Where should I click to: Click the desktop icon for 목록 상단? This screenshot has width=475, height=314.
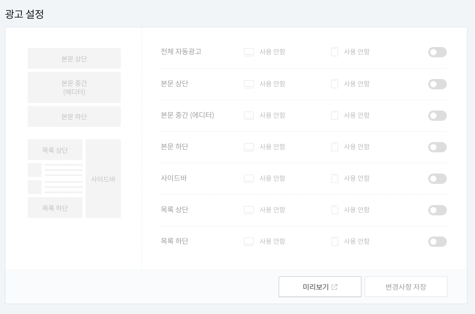click(249, 210)
